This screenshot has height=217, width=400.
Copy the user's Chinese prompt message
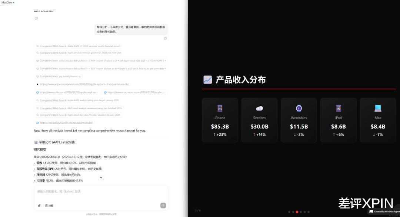[165, 38]
